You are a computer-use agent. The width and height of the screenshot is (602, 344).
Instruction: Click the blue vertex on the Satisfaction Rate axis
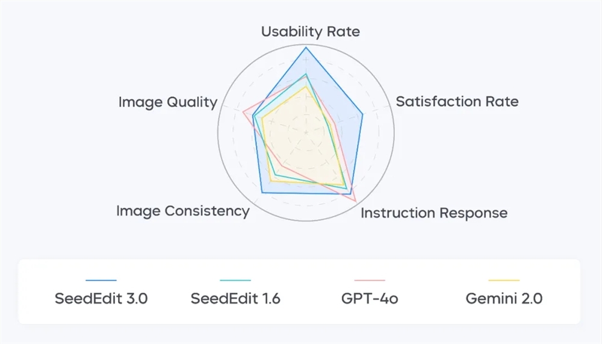[x=362, y=114]
